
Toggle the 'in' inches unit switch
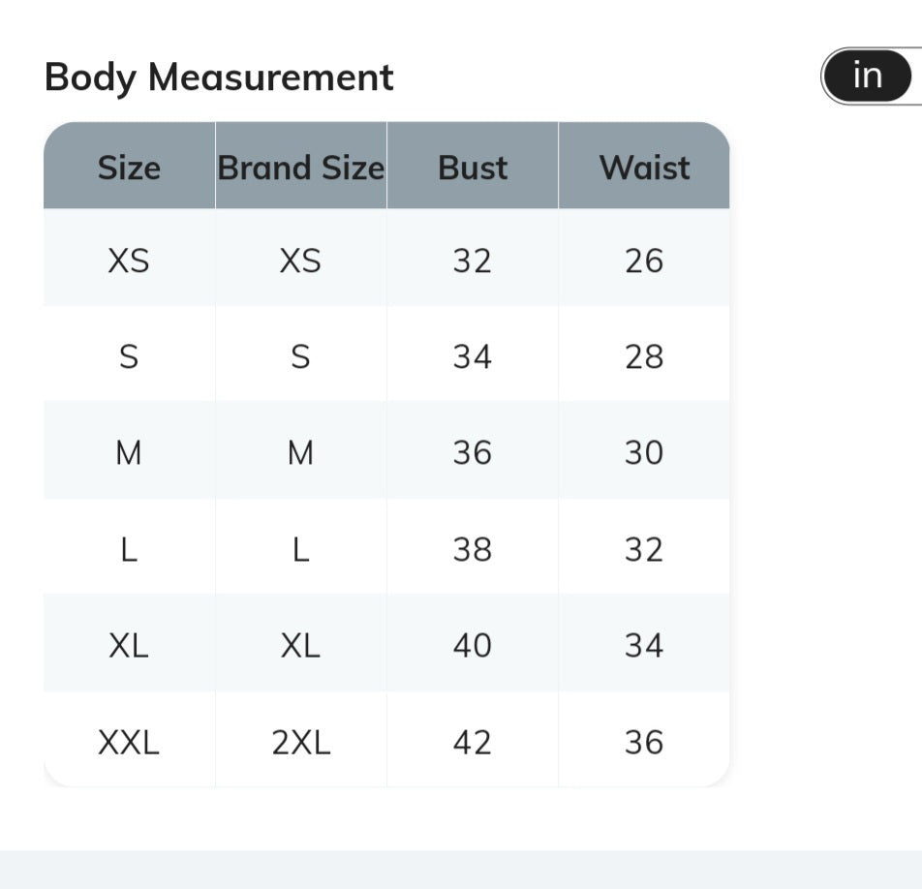868,77
